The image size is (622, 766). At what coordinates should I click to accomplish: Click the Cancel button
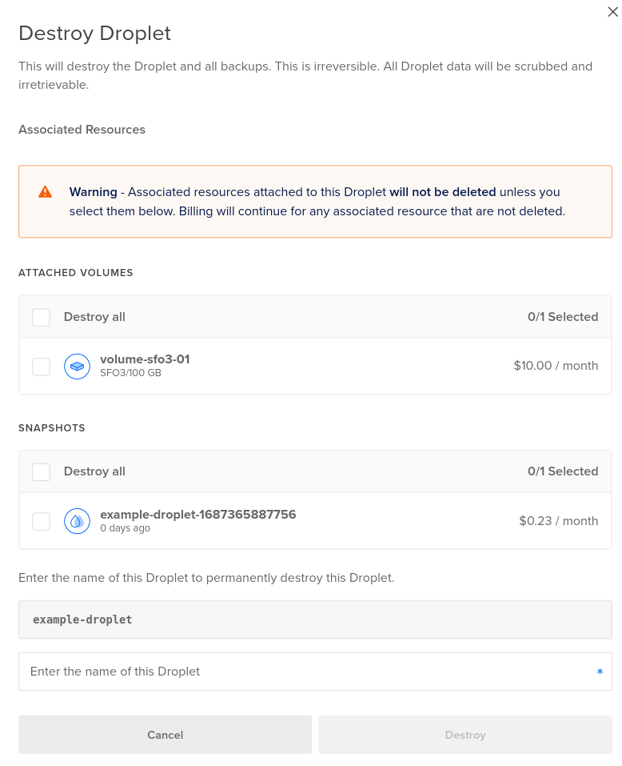165,735
